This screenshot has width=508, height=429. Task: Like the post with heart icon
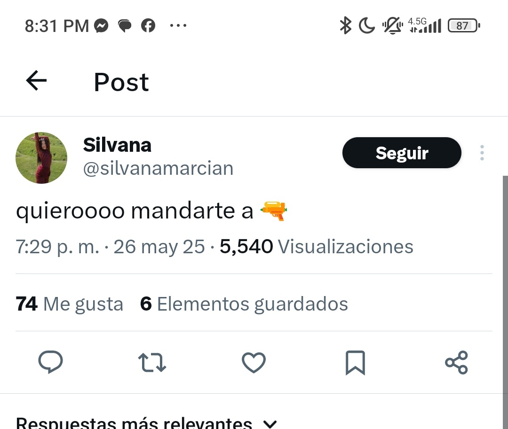click(x=254, y=362)
